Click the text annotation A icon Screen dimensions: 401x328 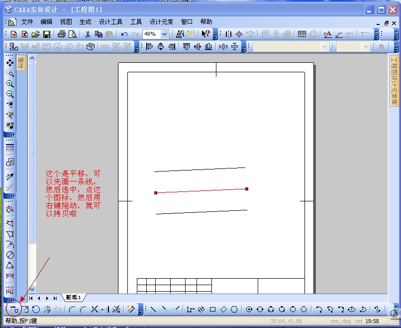tap(327, 34)
